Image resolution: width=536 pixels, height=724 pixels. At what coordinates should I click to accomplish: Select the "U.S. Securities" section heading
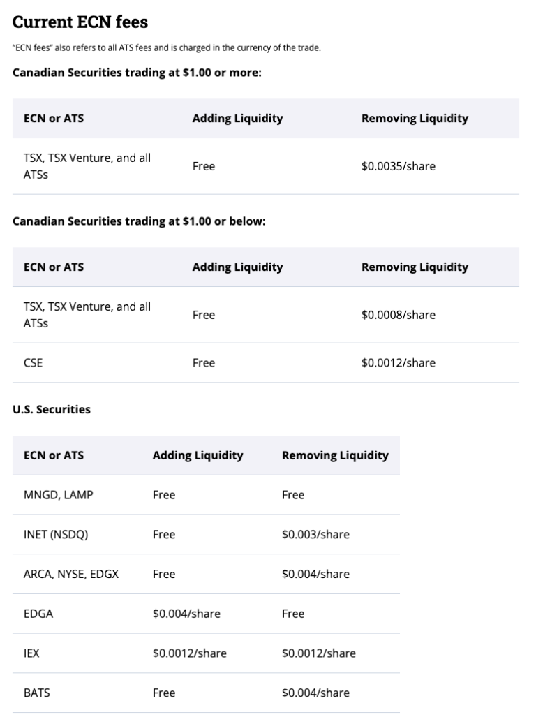pos(52,410)
